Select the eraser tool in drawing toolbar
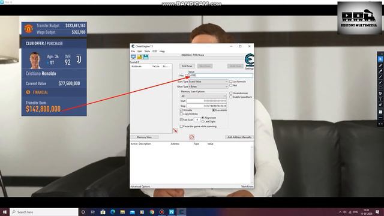Screen dimensions: 384x216 [x=380, y=105]
